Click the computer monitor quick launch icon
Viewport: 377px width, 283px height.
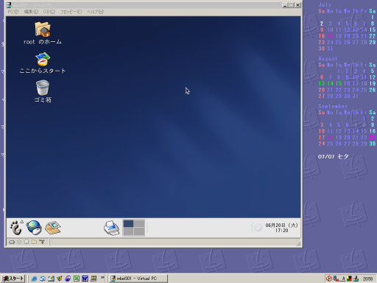(x=94, y=279)
